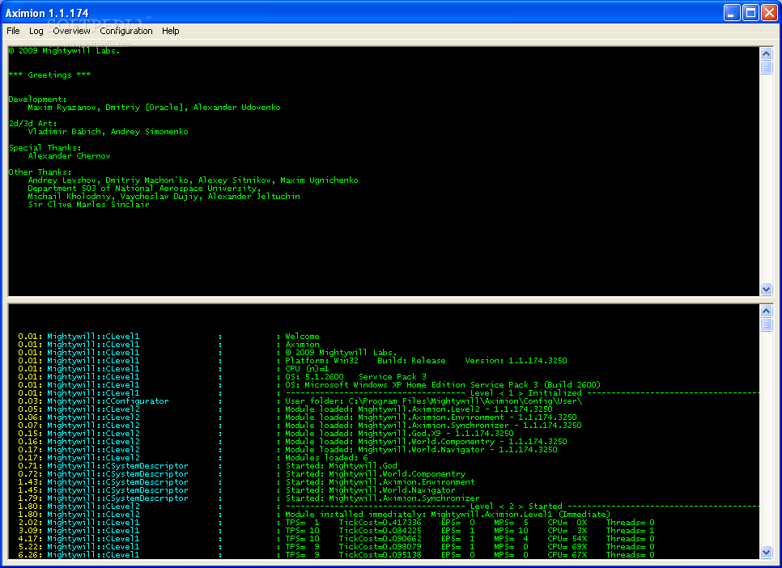Click 'Module loaded: Mightywill.God.X9' log line
Viewport: 782px width, 568px height.
pyautogui.click(x=399, y=434)
